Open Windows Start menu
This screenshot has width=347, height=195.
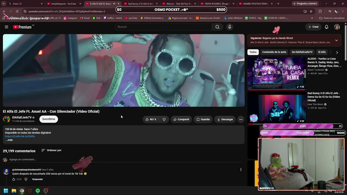[x=6, y=191]
